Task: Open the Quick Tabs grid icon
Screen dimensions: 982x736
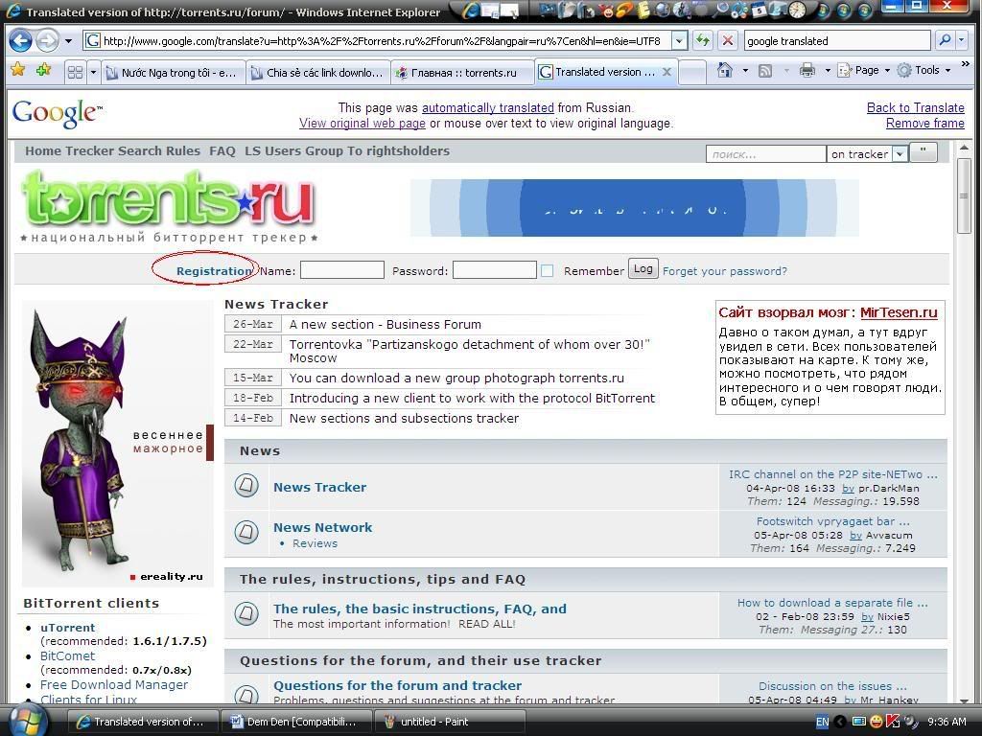Action: [x=75, y=72]
